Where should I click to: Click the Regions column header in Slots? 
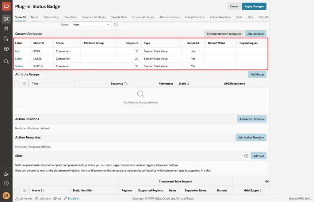pos(127,190)
